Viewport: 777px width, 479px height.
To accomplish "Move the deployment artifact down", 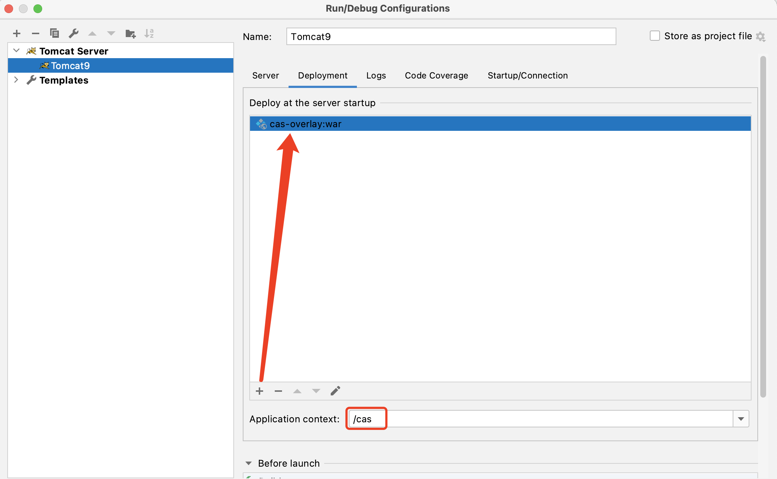I will [316, 391].
